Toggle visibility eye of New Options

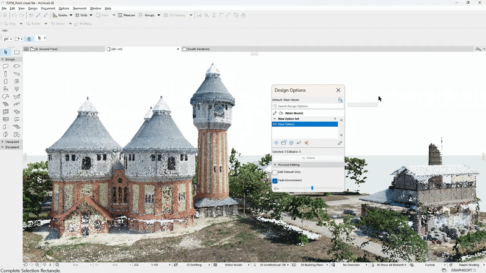275,124
